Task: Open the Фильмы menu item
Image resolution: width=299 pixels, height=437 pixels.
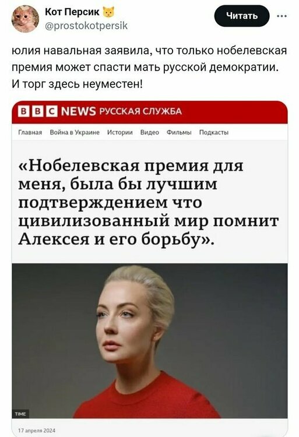Action: pos(179,132)
